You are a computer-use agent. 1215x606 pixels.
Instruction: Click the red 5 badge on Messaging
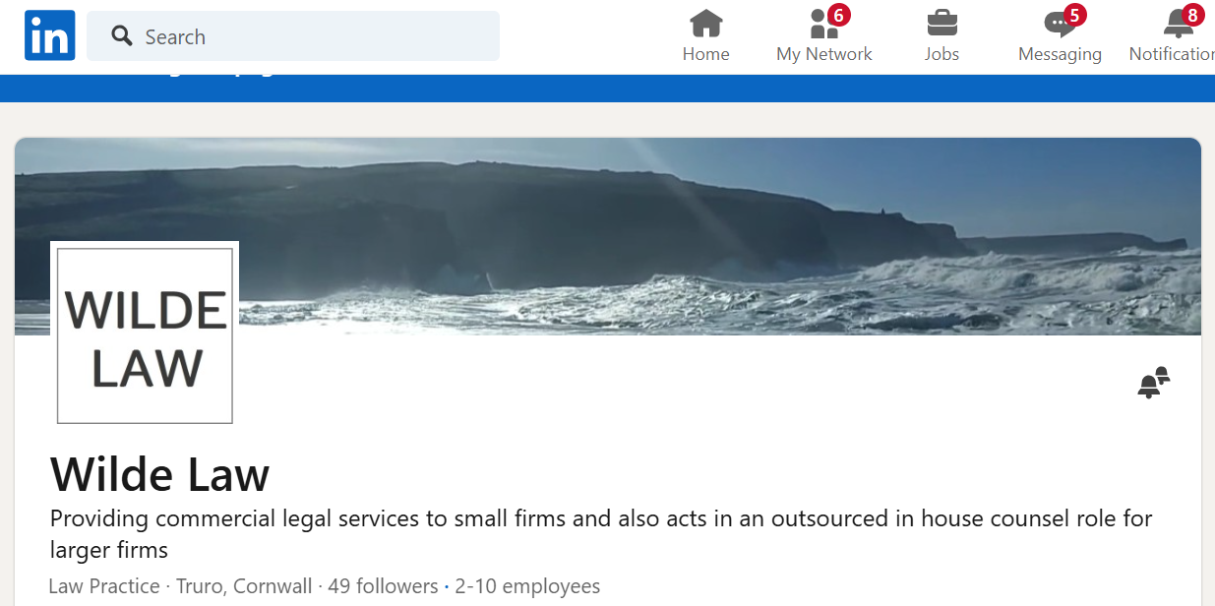[1074, 15]
